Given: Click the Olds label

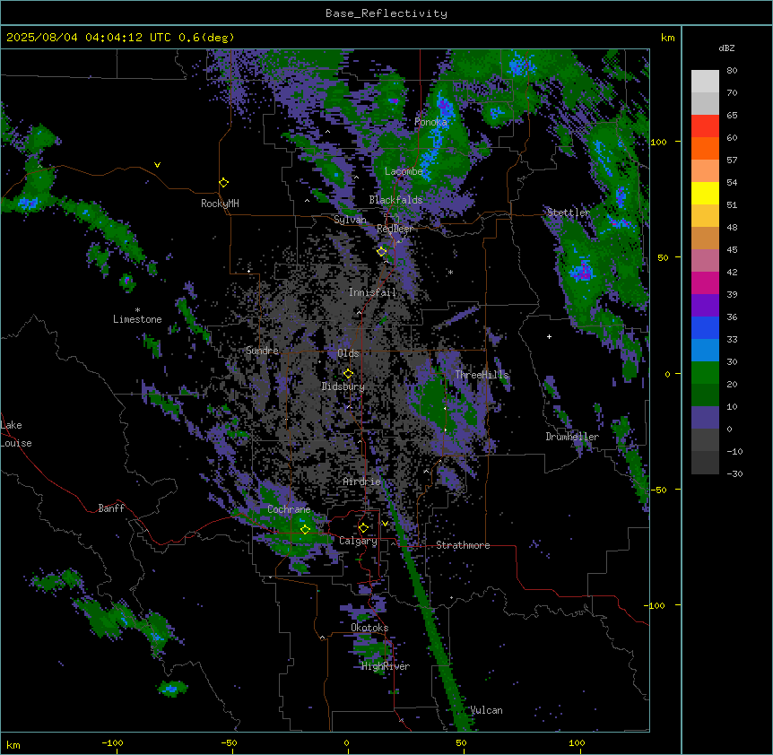Looking at the screenshot, I should coord(348,353).
